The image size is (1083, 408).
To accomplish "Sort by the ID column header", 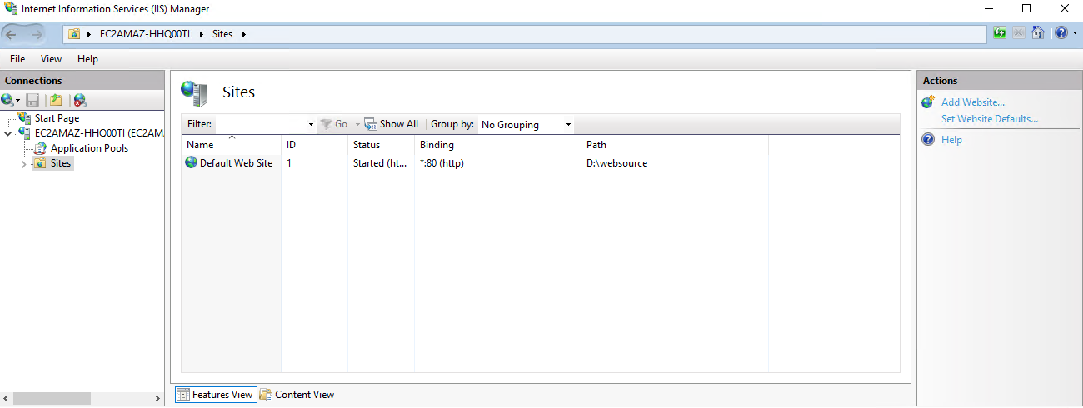I will tap(314, 145).
